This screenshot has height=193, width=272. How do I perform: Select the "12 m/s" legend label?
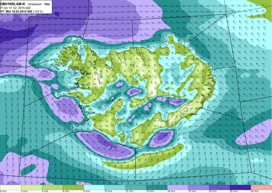point(129,191)
